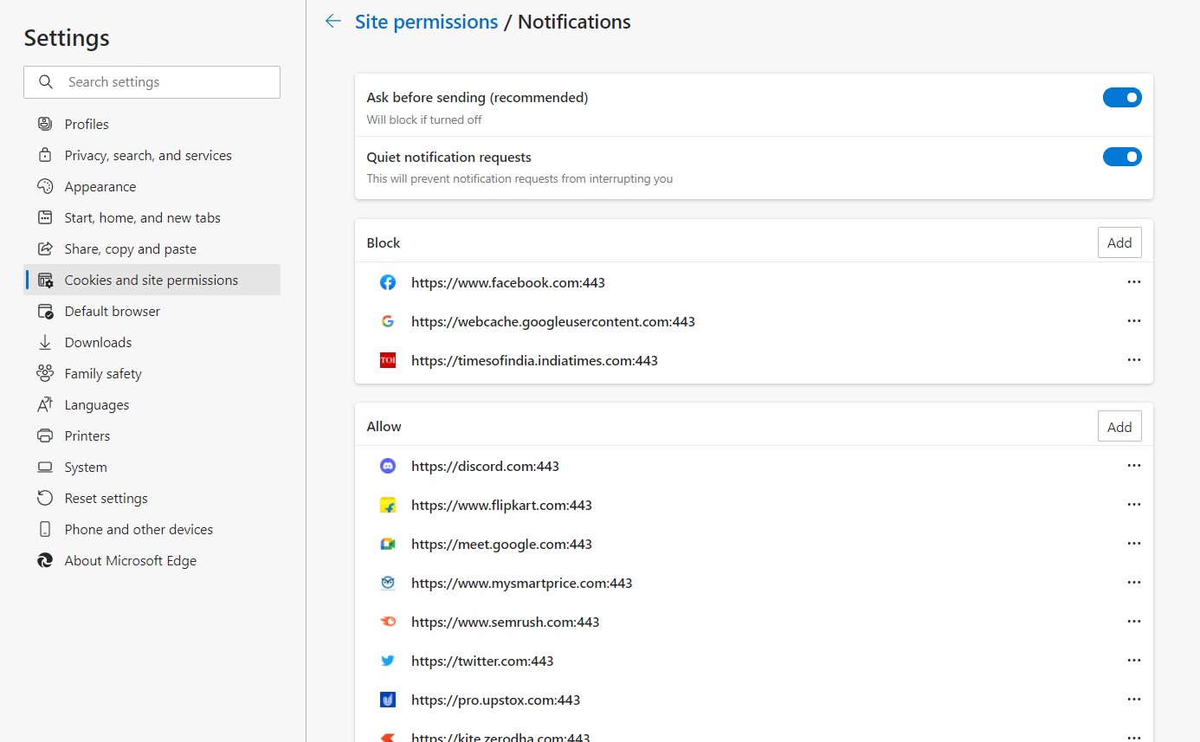Screen dimensions: 1200x742
Task: Click the lock icon for Privacy, search, and services
Action: [x=45, y=155]
